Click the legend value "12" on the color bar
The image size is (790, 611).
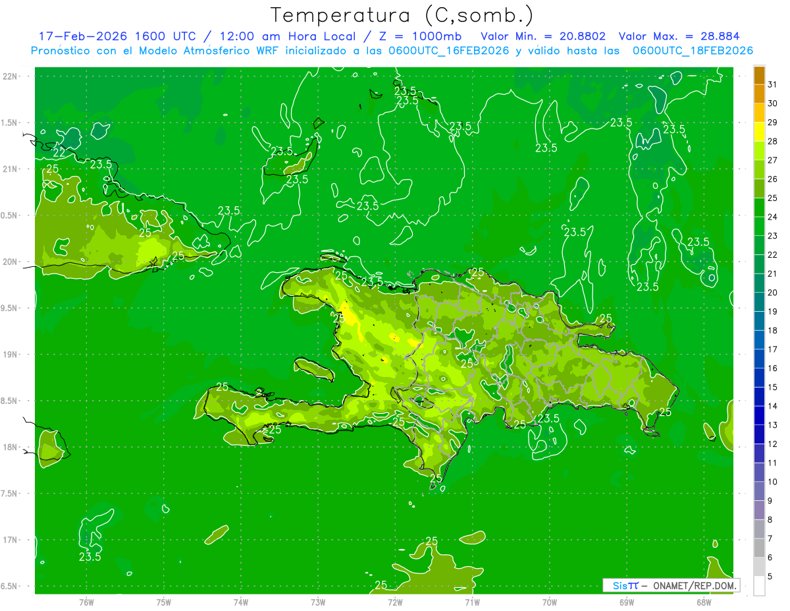(x=773, y=444)
